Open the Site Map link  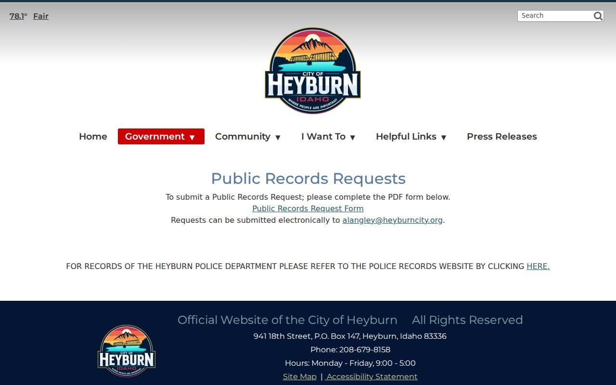[x=300, y=376]
